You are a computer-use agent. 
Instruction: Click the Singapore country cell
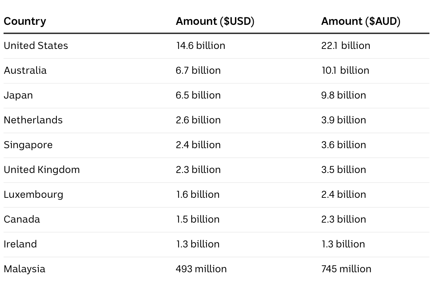[28, 145]
